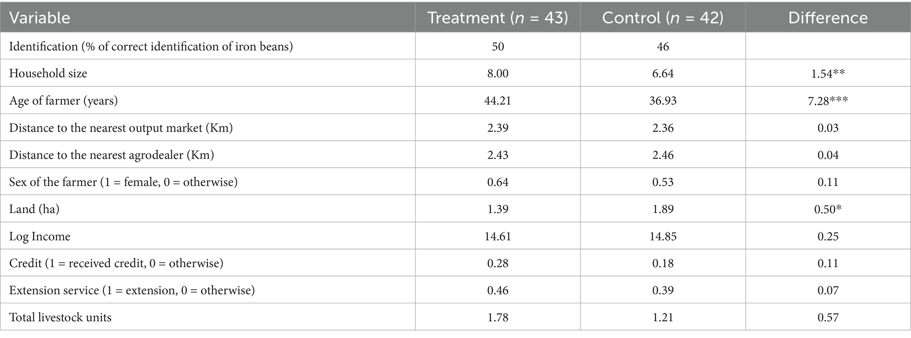Click the Difference column header
Image resolution: width=911 pixels, height=338 pixels.
click(x=828, y=18)
